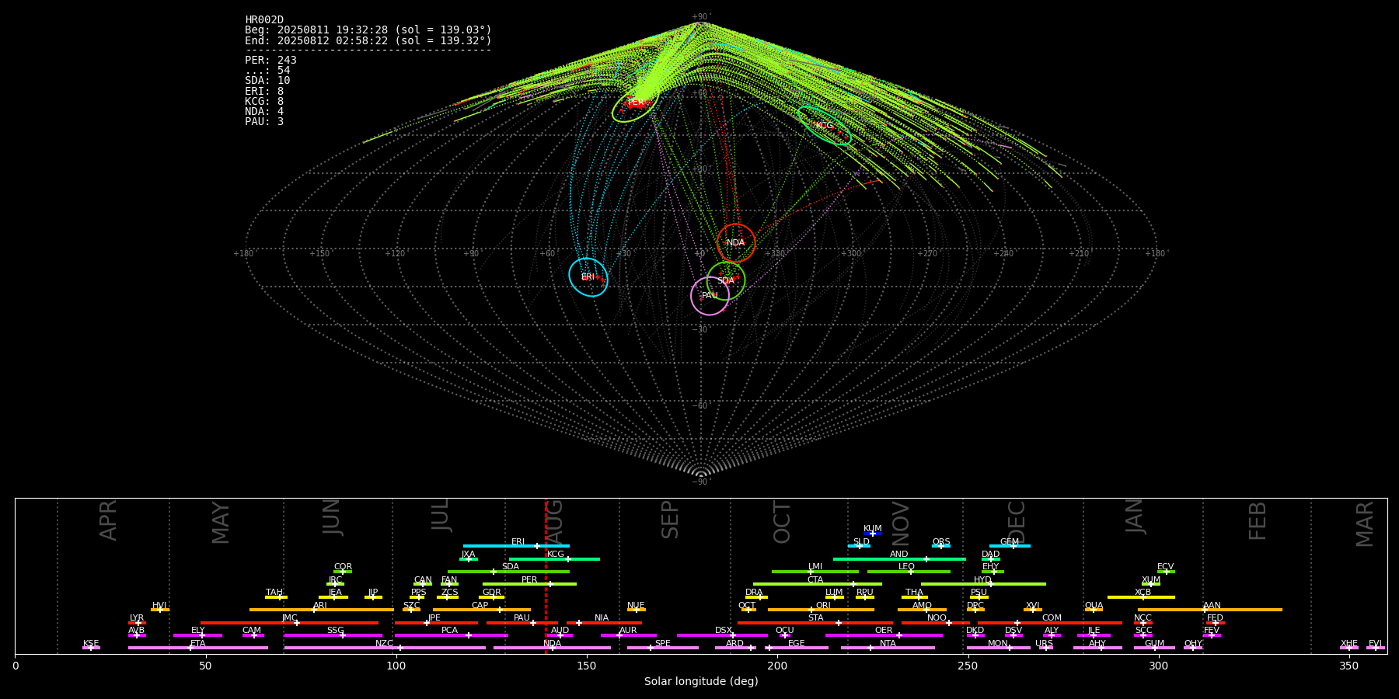Click the KSE shower marker in the timeline

tap(91, 648)
